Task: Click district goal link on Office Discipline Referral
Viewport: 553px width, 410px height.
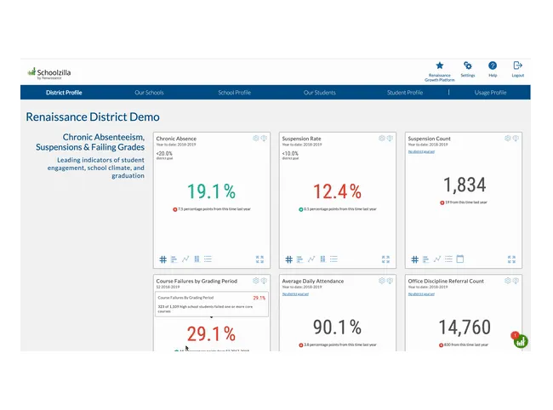Action: click(x=421, y=294)
